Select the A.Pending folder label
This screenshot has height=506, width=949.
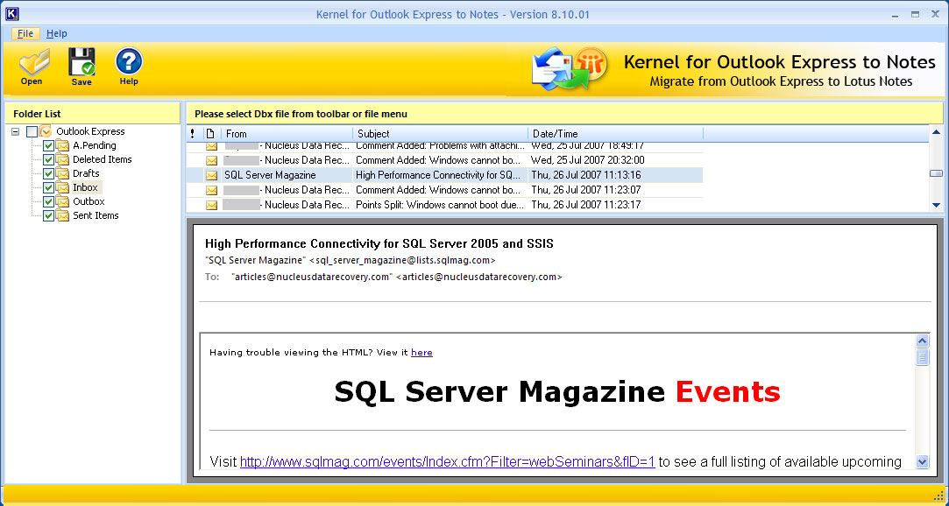tap(95, 145)
